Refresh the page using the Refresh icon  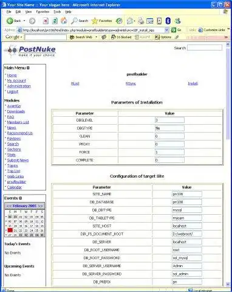[x=55, y=21]
